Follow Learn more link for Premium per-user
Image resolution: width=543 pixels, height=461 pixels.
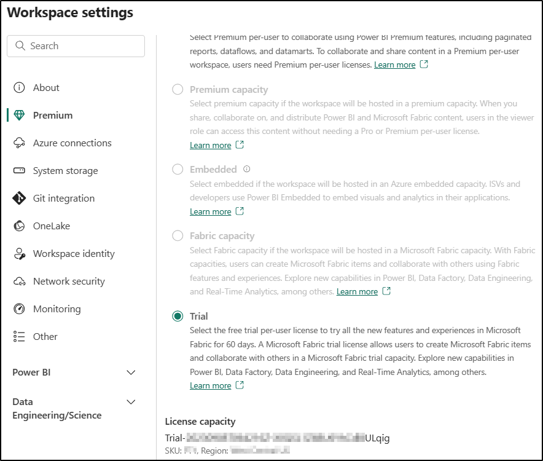(394, 65)
